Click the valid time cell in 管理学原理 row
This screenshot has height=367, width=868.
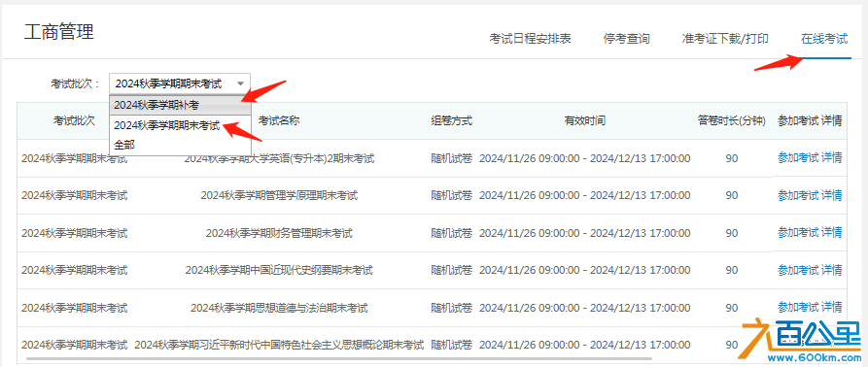pos(584,195)
